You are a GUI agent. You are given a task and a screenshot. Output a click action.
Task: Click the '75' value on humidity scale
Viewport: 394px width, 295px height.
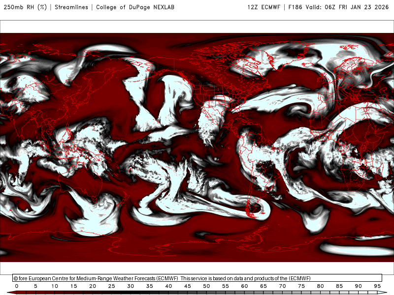301,286
